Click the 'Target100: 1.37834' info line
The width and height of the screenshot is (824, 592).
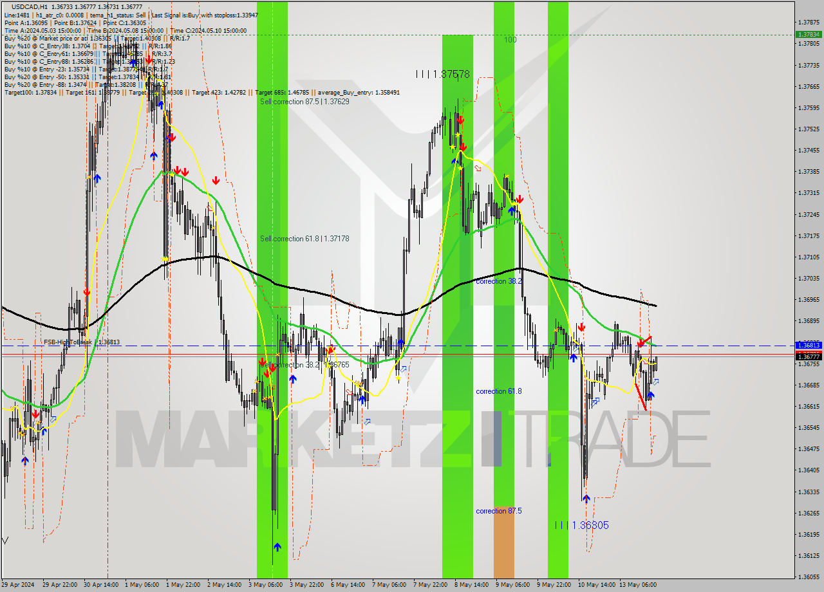[201, 93]
